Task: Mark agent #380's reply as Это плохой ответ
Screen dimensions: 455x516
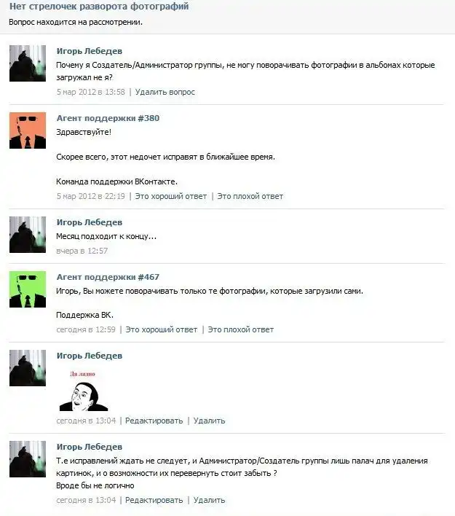Action: pos(250,197)
